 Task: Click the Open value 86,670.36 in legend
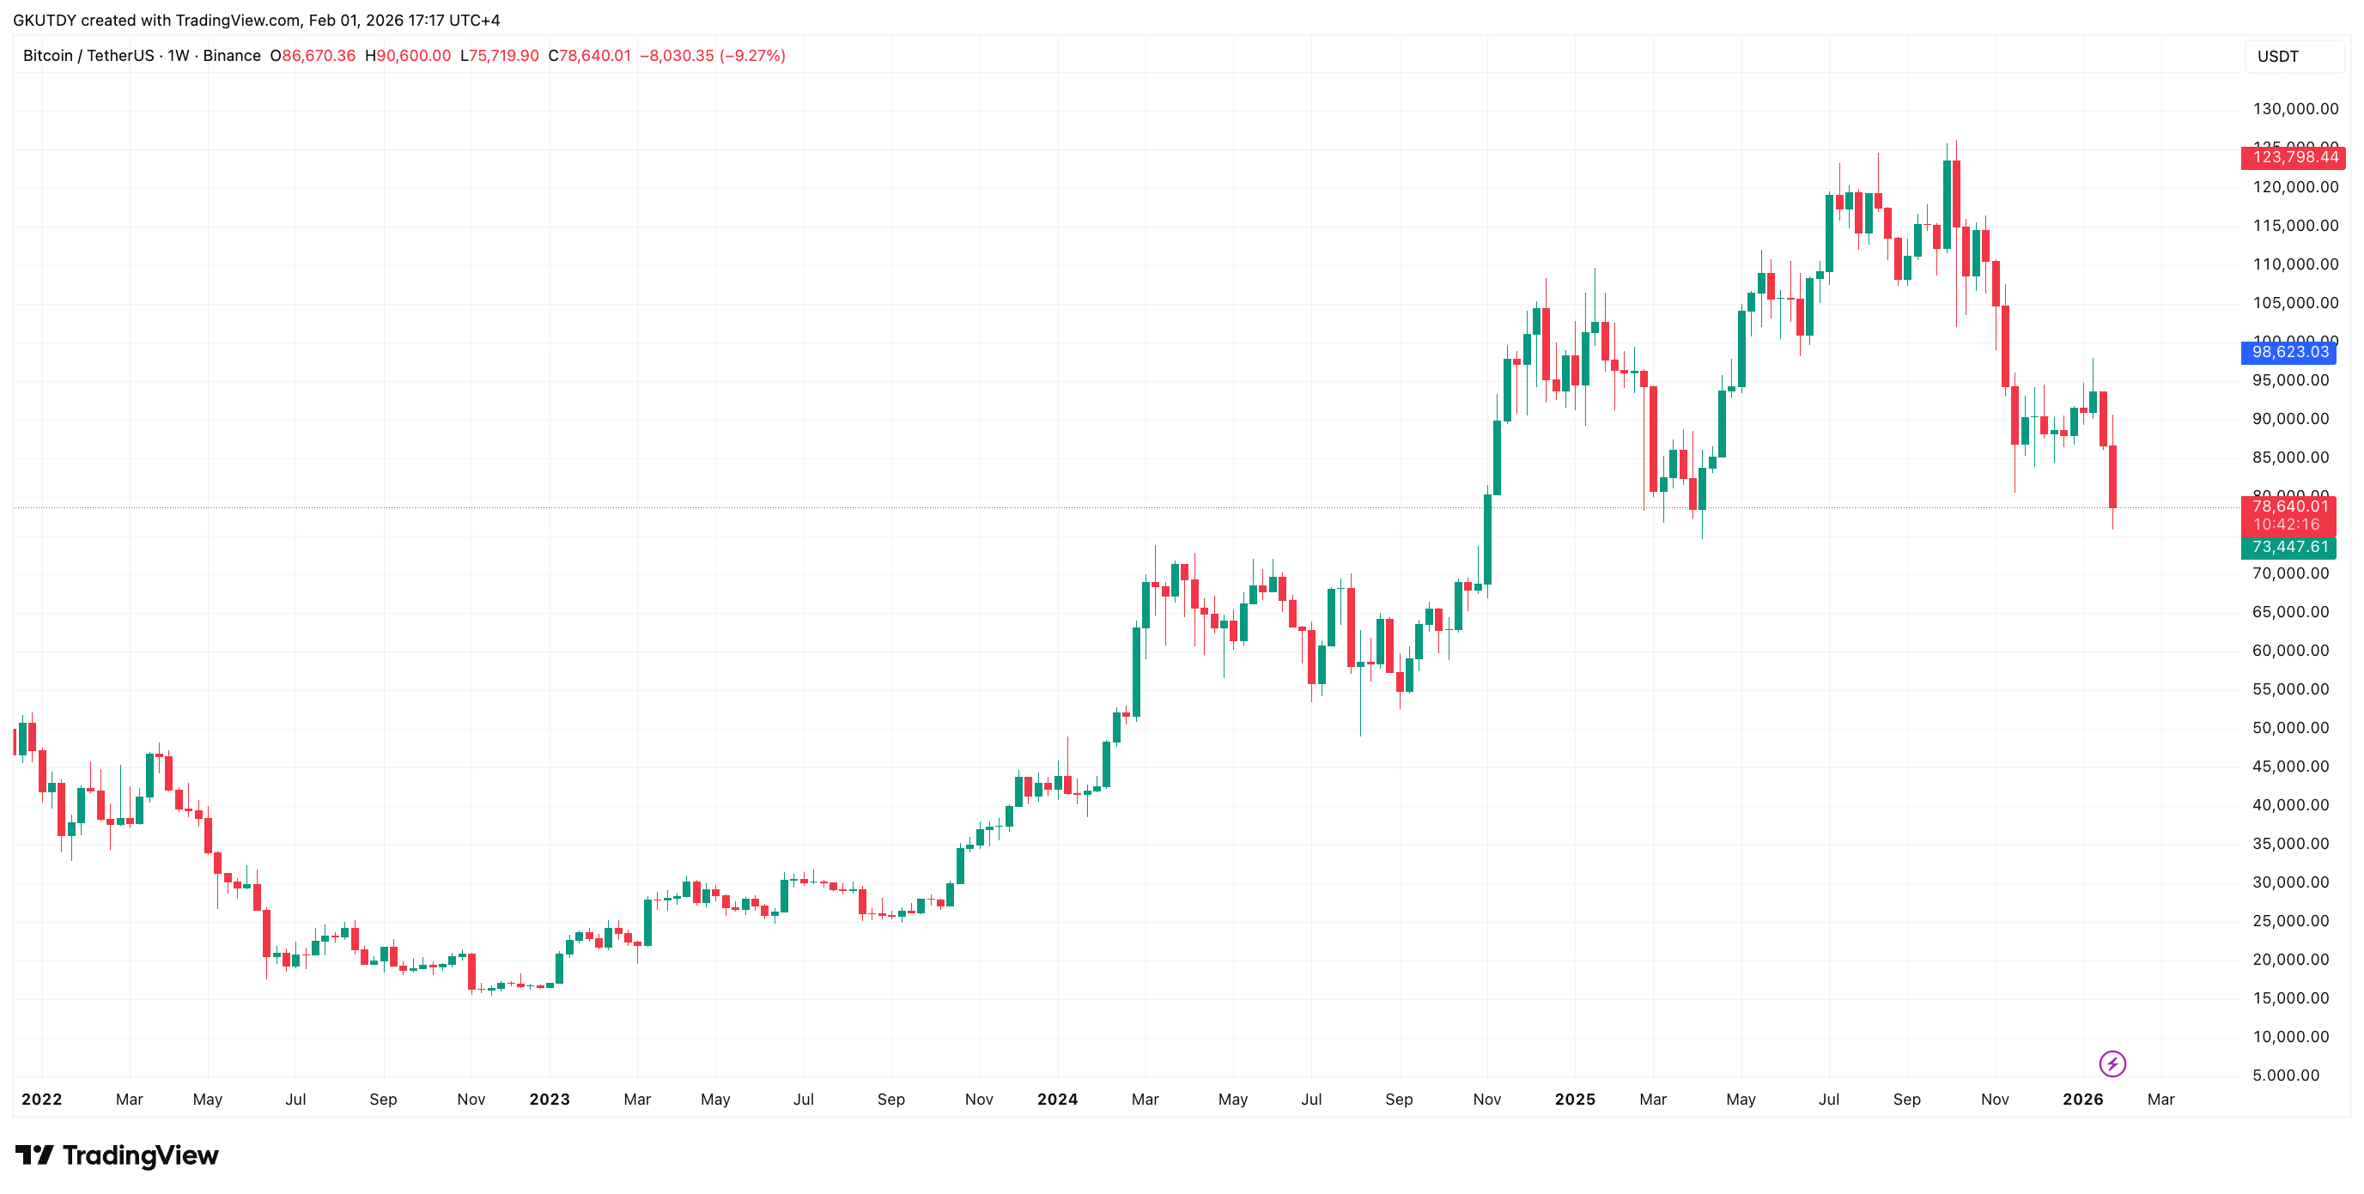(x=318, y=56)
